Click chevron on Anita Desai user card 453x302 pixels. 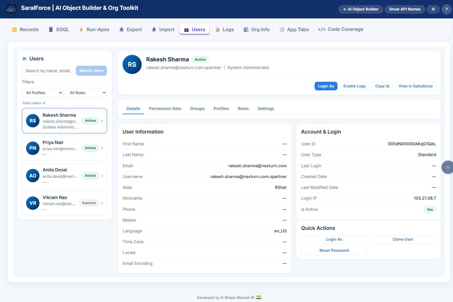click(102, 176)
